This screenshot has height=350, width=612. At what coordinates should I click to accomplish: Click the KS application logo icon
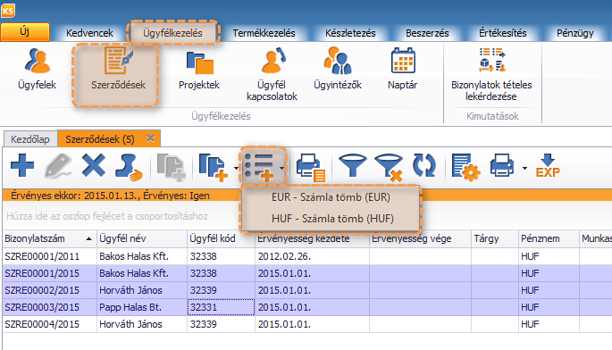click(x=8, y=11)
